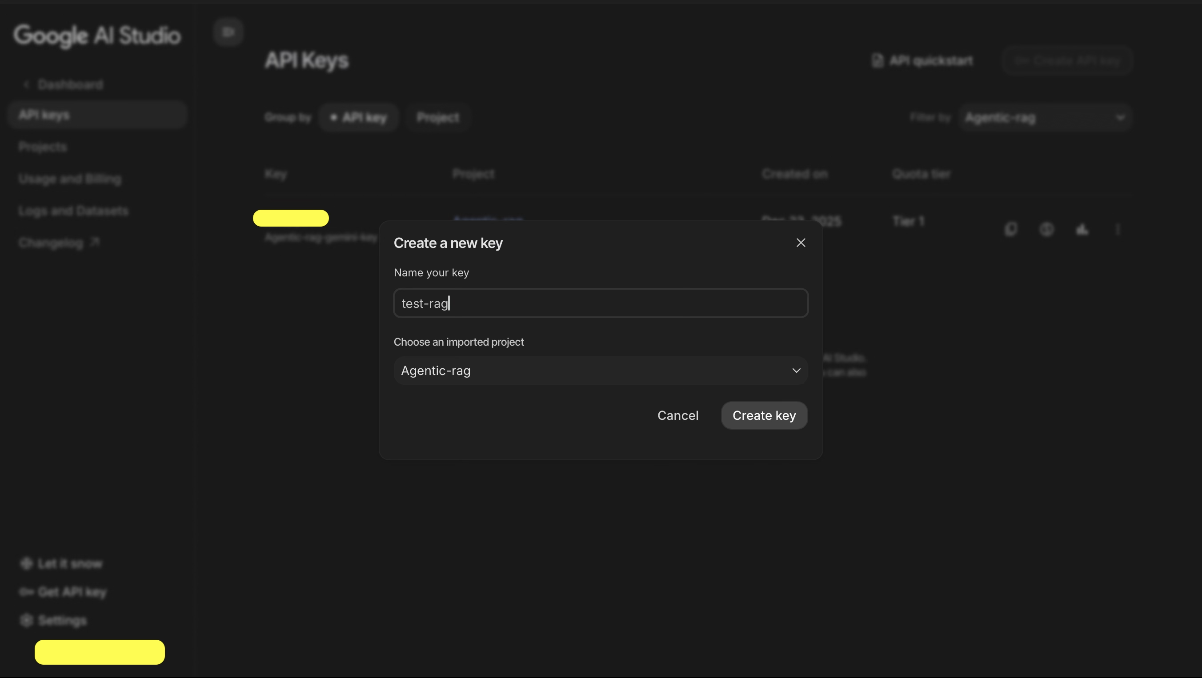Image resolution: width=1202 pixels, height=678 pixels.
Task: Click the Get API key icon in sidebar
Action: click(x=26, y=592)
